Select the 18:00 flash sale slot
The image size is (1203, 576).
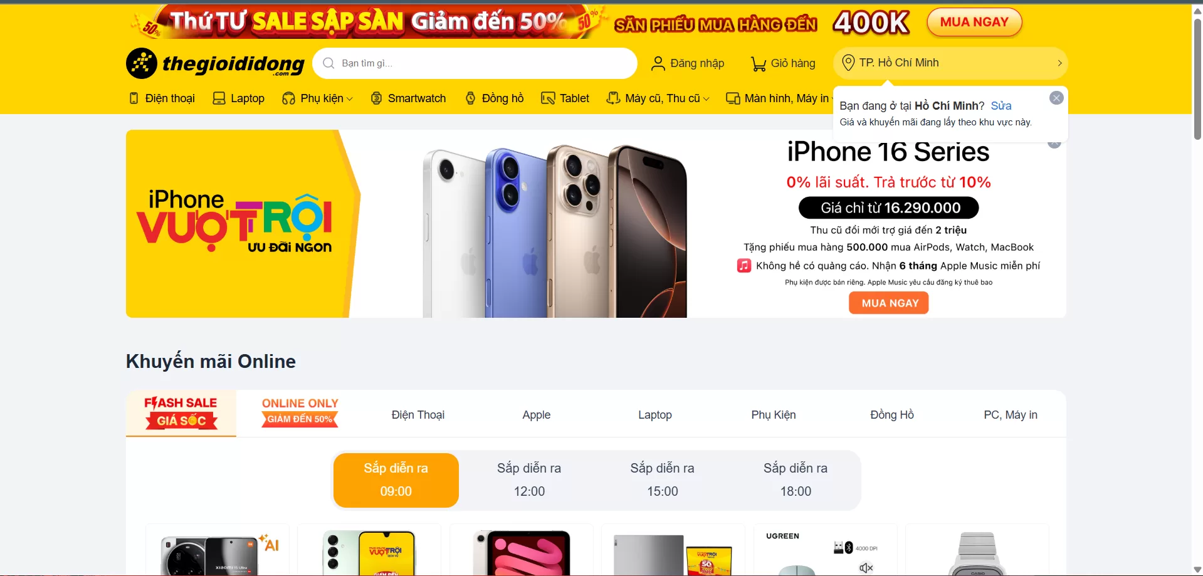[x=796, y=480]
